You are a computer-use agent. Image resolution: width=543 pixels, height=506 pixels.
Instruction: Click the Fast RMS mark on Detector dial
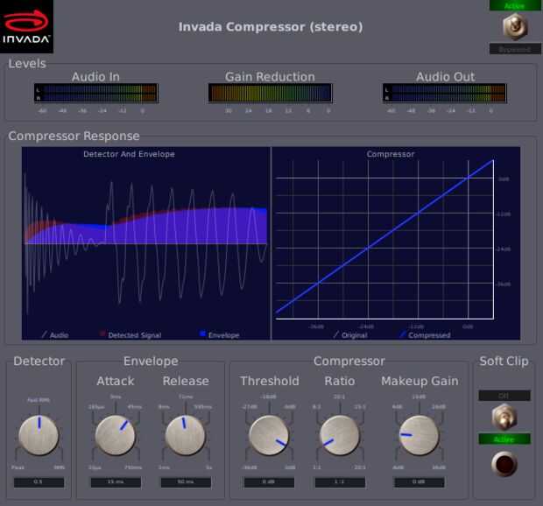[39, 400]
